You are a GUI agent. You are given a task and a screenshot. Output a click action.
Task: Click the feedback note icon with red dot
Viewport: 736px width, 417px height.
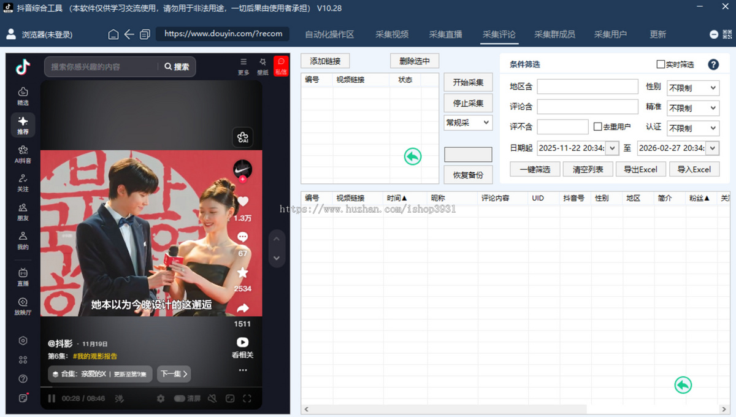[23, 398]
